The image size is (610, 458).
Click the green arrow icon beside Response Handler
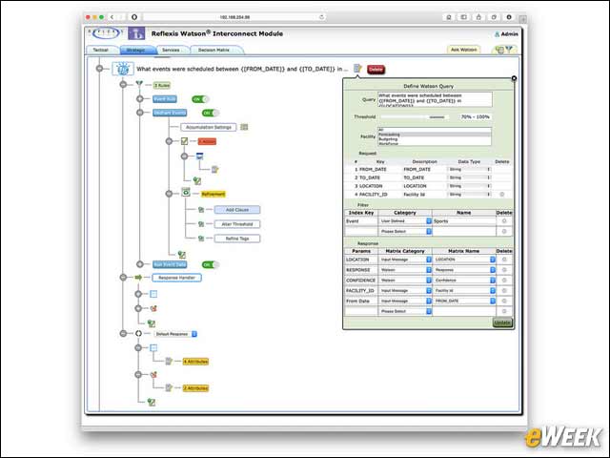point(138,278)
